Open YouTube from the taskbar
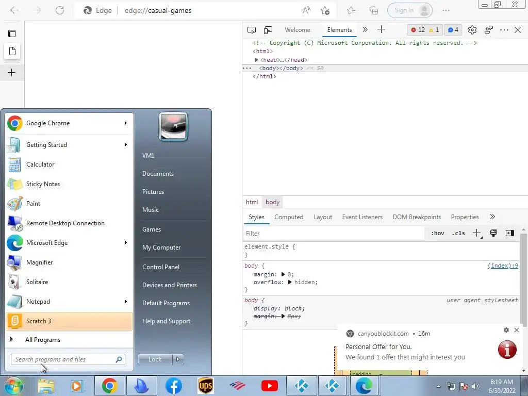This screenshot has height=396, width=528. point(269,386)
